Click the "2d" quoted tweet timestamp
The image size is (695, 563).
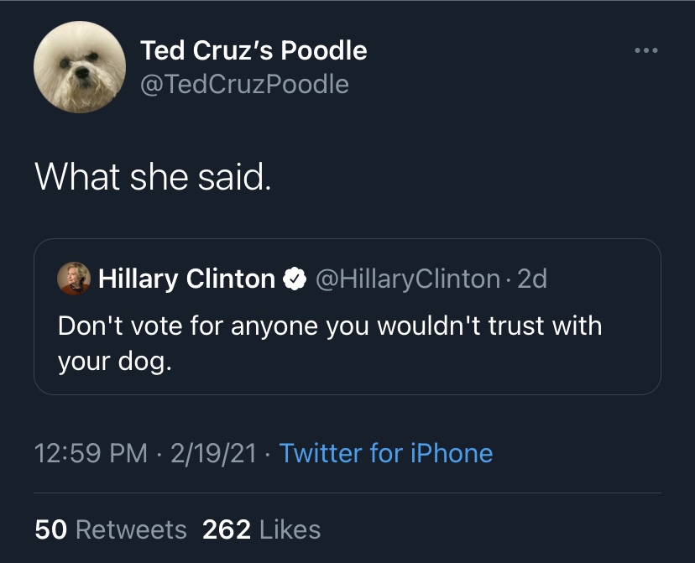point(532,279)
